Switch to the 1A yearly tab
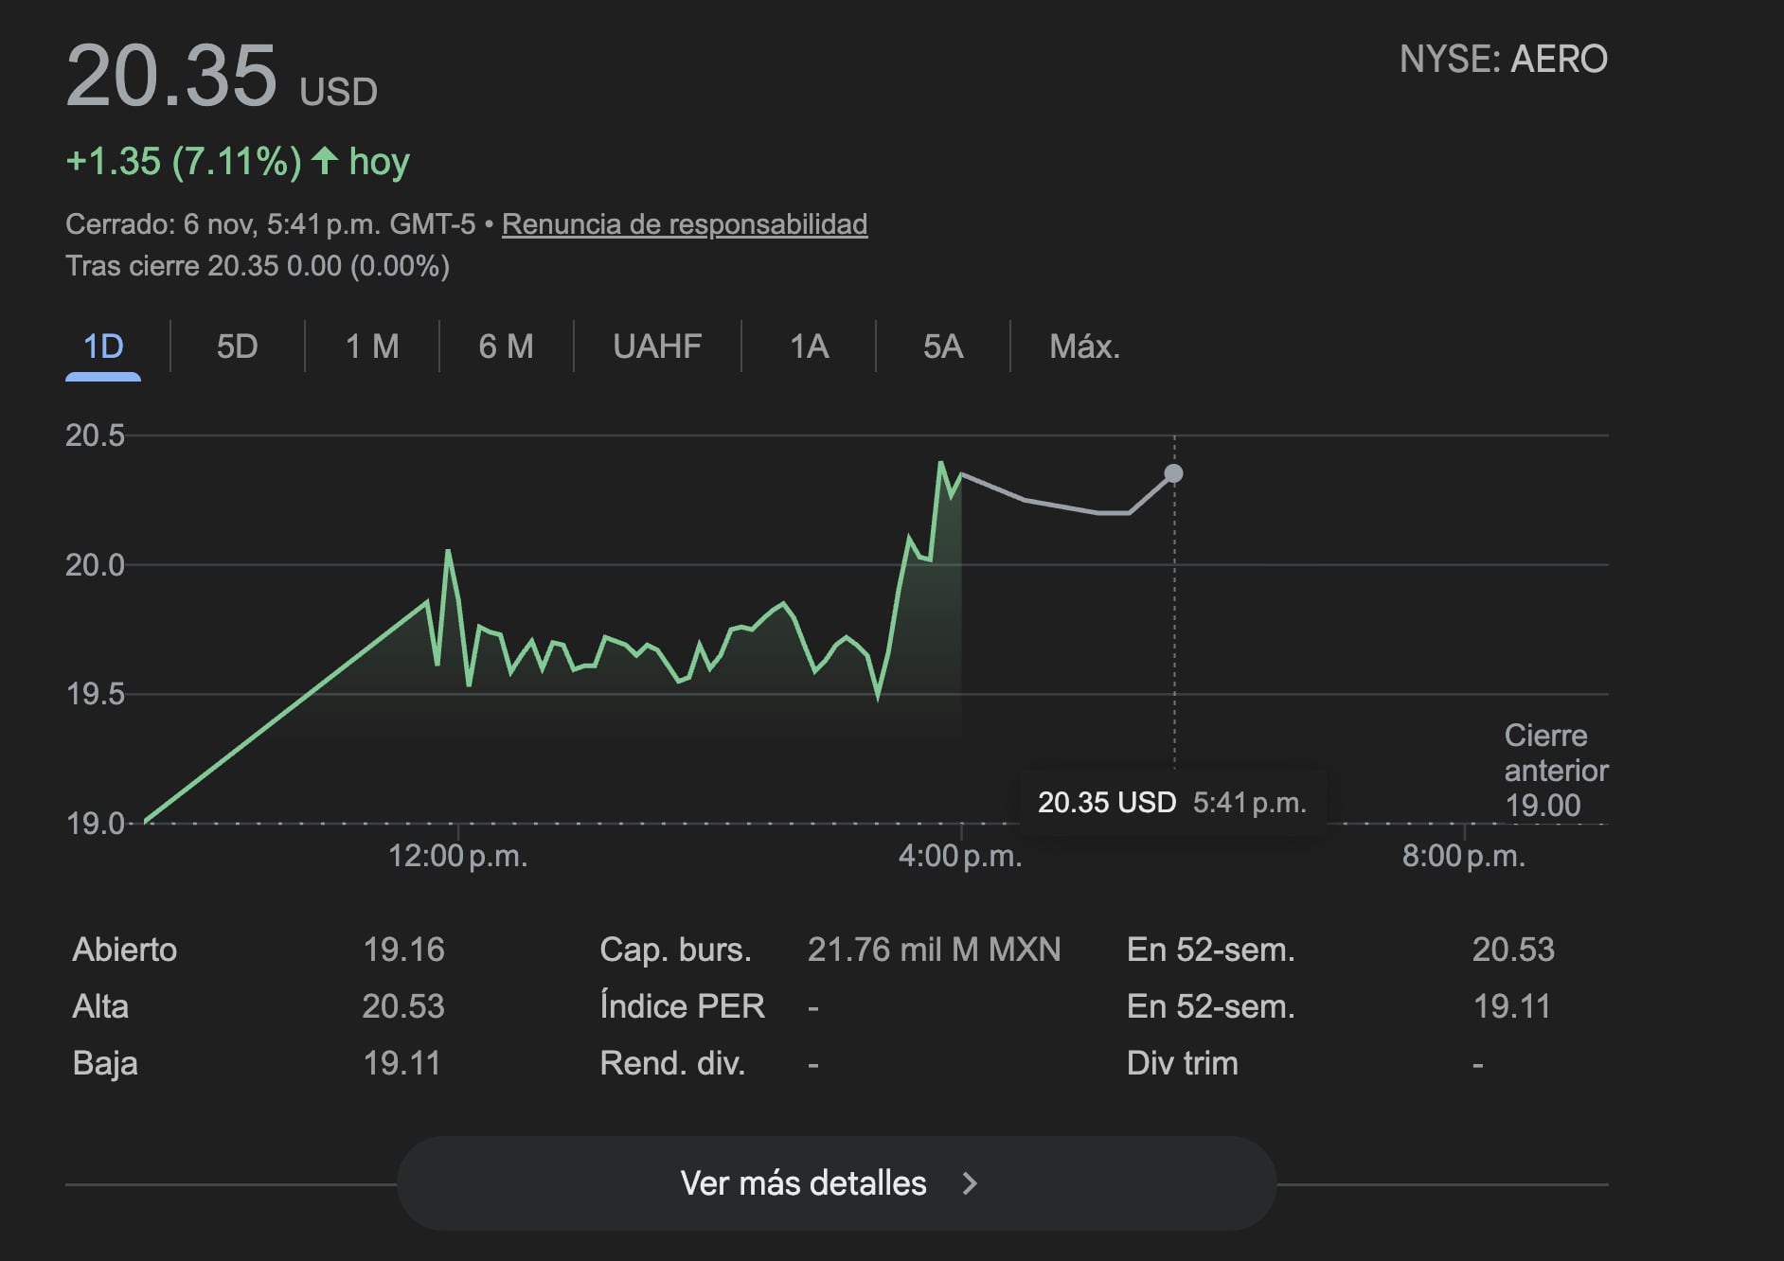The height and width of the screenshot is (1261, 1784). pos(809,346)
